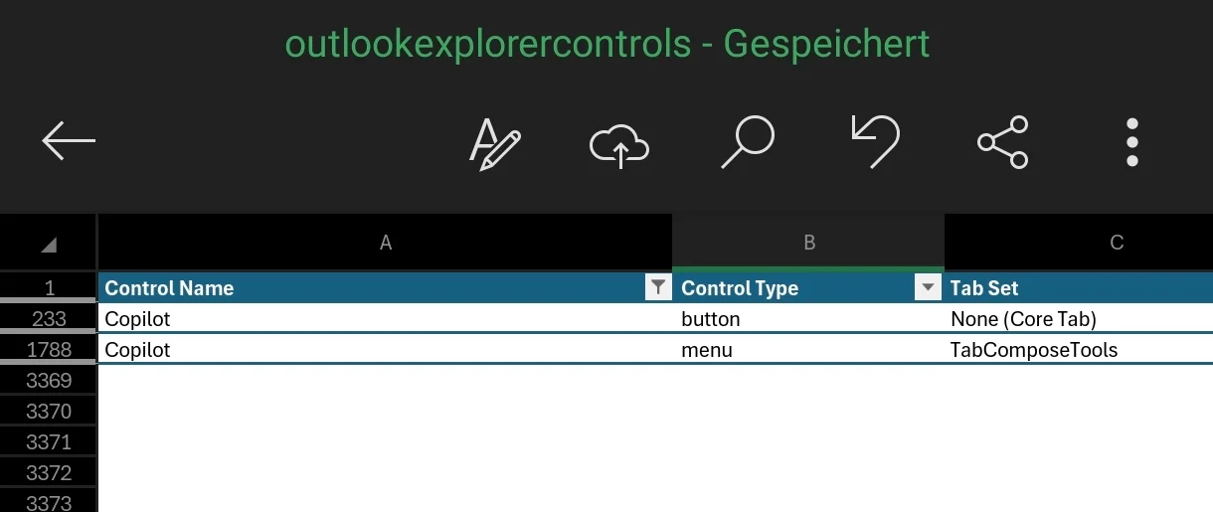
Task: Select row 233 header
Action: click(49, 318)
